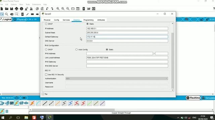
Task: Pick the Place Note tool
Action: (23, 14)
